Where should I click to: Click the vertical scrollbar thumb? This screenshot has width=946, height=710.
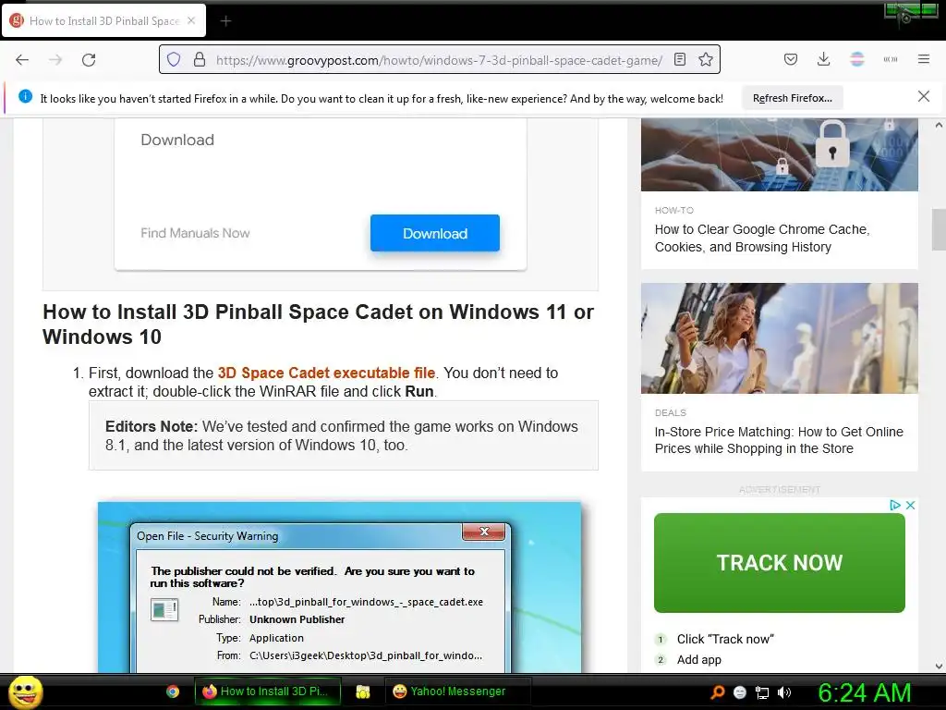pos(939,229)
